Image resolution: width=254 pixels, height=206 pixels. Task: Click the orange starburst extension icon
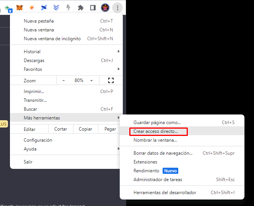[32, 8]
